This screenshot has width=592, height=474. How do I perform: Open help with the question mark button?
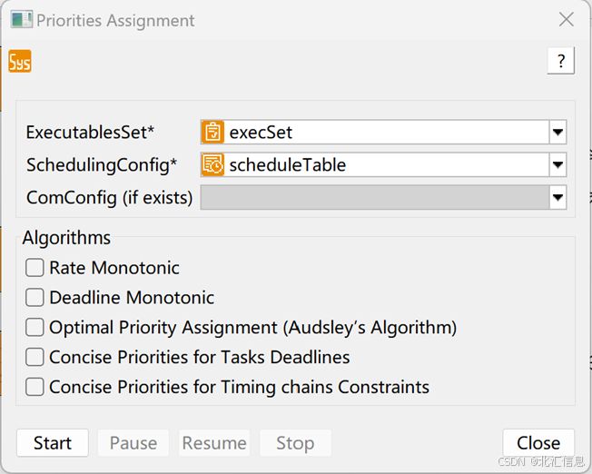[560, 62]
